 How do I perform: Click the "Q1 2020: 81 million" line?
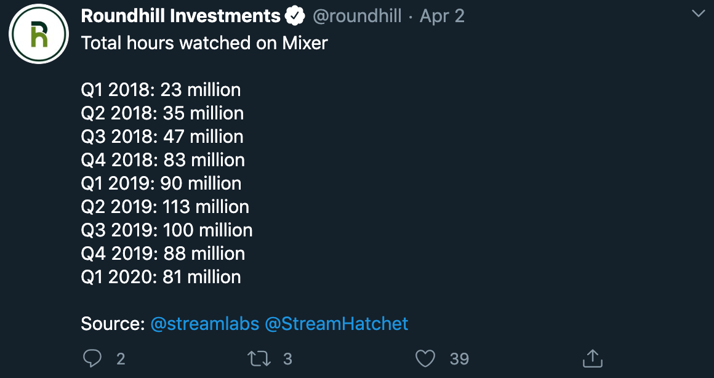pos(161,277)
